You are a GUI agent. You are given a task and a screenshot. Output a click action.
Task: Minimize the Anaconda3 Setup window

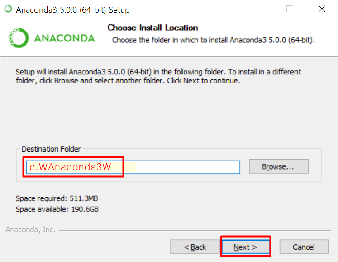(x=258, y=9)
